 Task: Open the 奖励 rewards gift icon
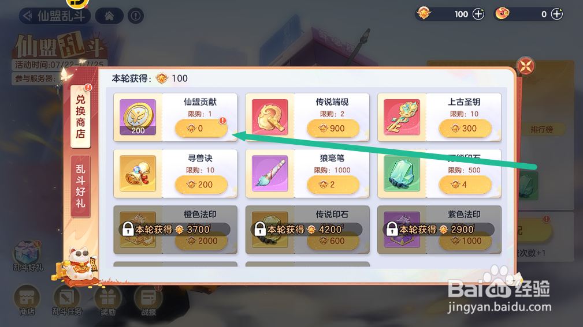point(108,300)
